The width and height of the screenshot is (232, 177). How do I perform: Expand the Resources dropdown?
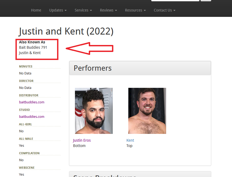click(x=135, y=10)
